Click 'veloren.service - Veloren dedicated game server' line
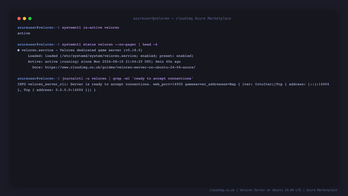This screenshot has width=348, height=196. click(x=82, y=50)
